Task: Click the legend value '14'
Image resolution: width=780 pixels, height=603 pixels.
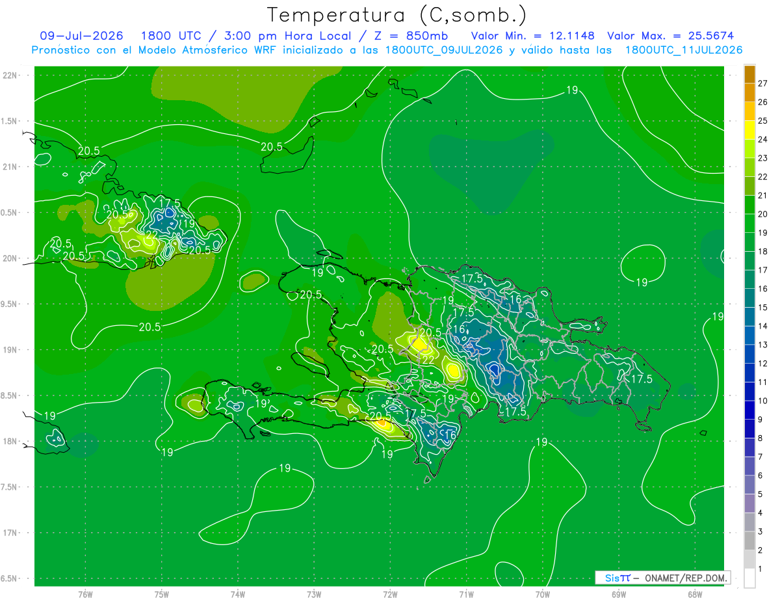Action: [x=763, y=326]
